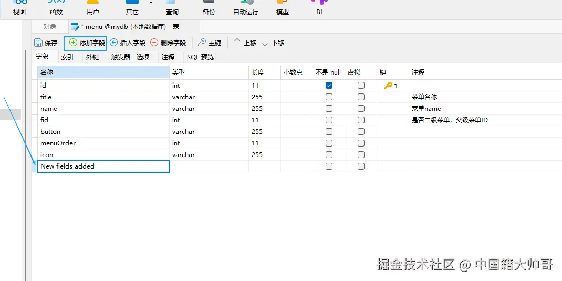Check 虚拟 for new field row

tap(361, 166)
